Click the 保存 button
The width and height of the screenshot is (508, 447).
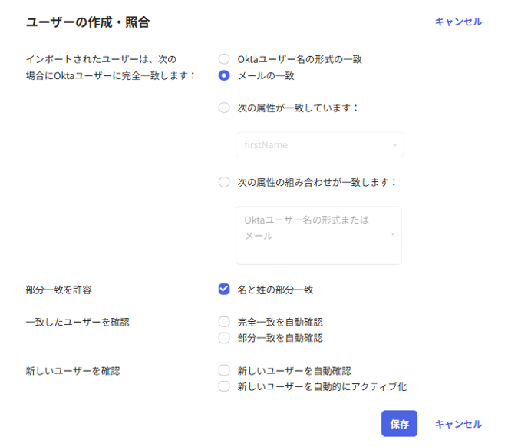click(x=399, y=424)
